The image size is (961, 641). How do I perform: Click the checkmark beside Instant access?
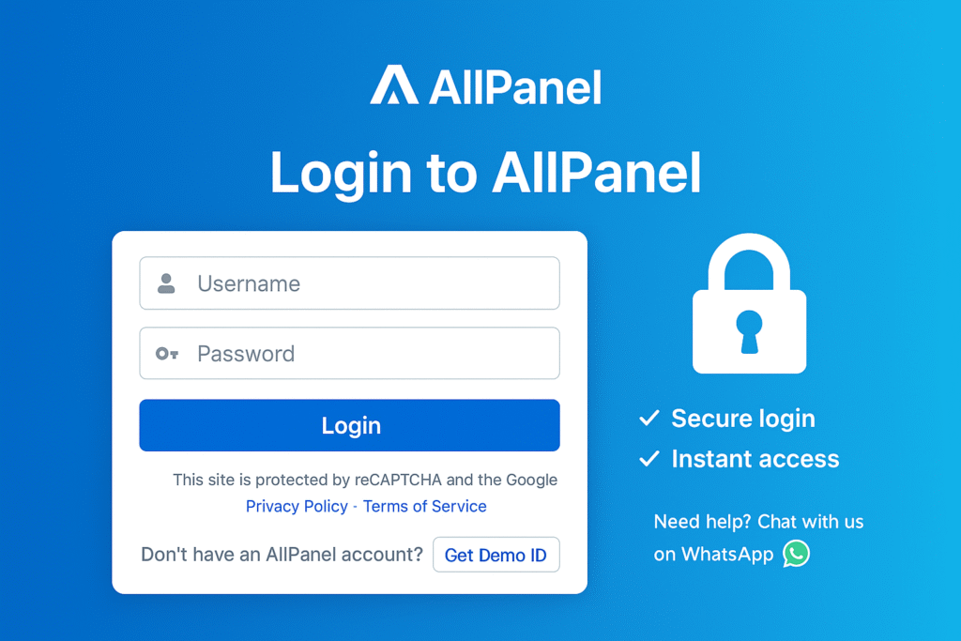648,458
